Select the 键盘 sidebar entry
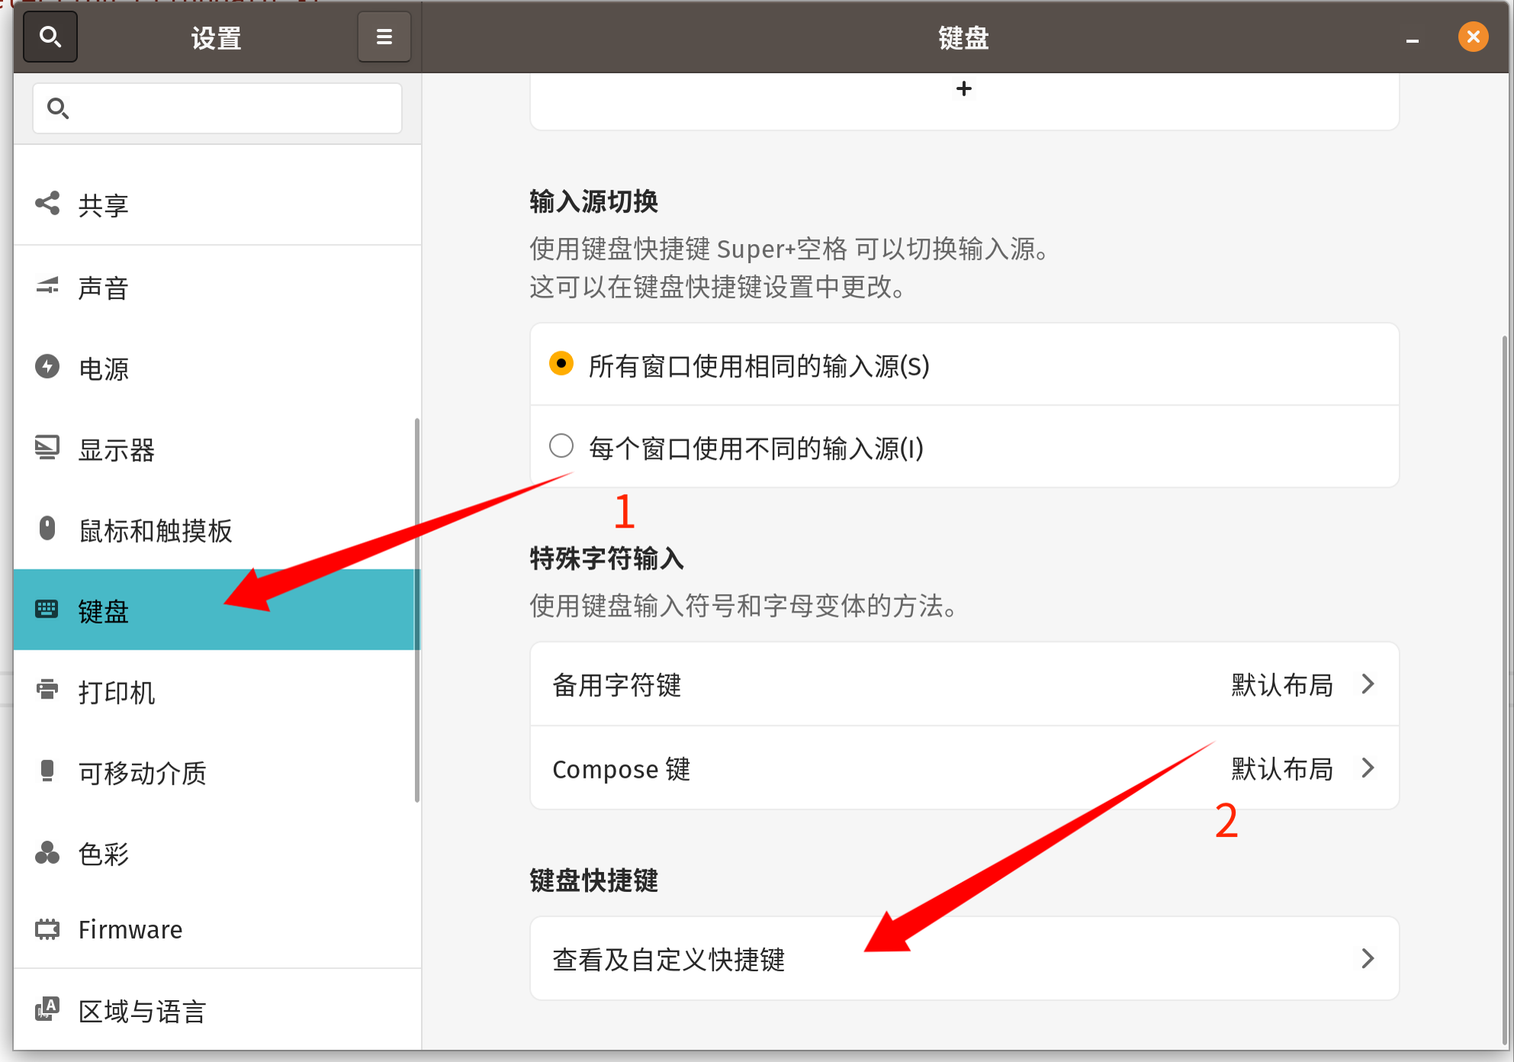Image resolution: width=1514 pixels, height=1062 pixels. coord(217,610)
